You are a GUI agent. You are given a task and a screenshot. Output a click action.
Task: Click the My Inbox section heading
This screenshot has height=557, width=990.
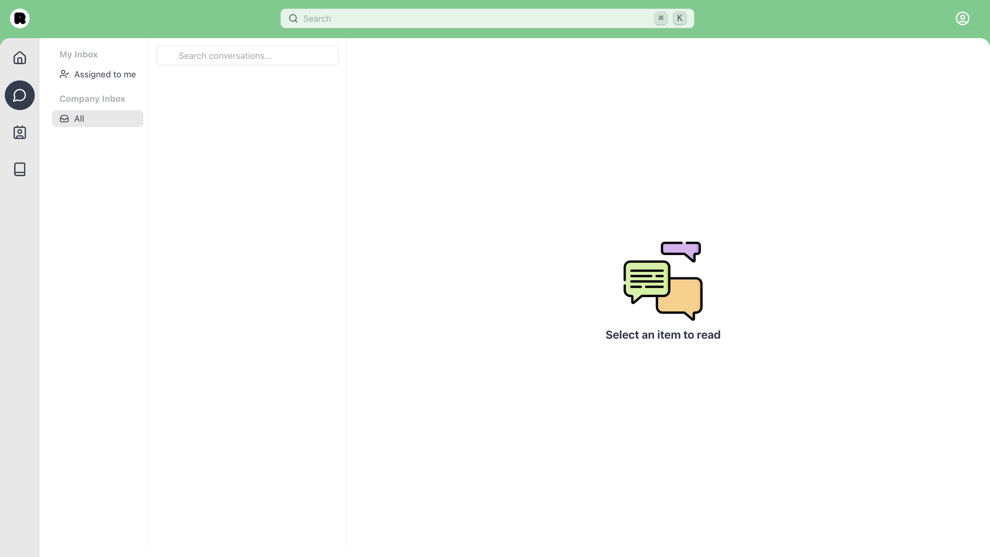coord(78,54)
